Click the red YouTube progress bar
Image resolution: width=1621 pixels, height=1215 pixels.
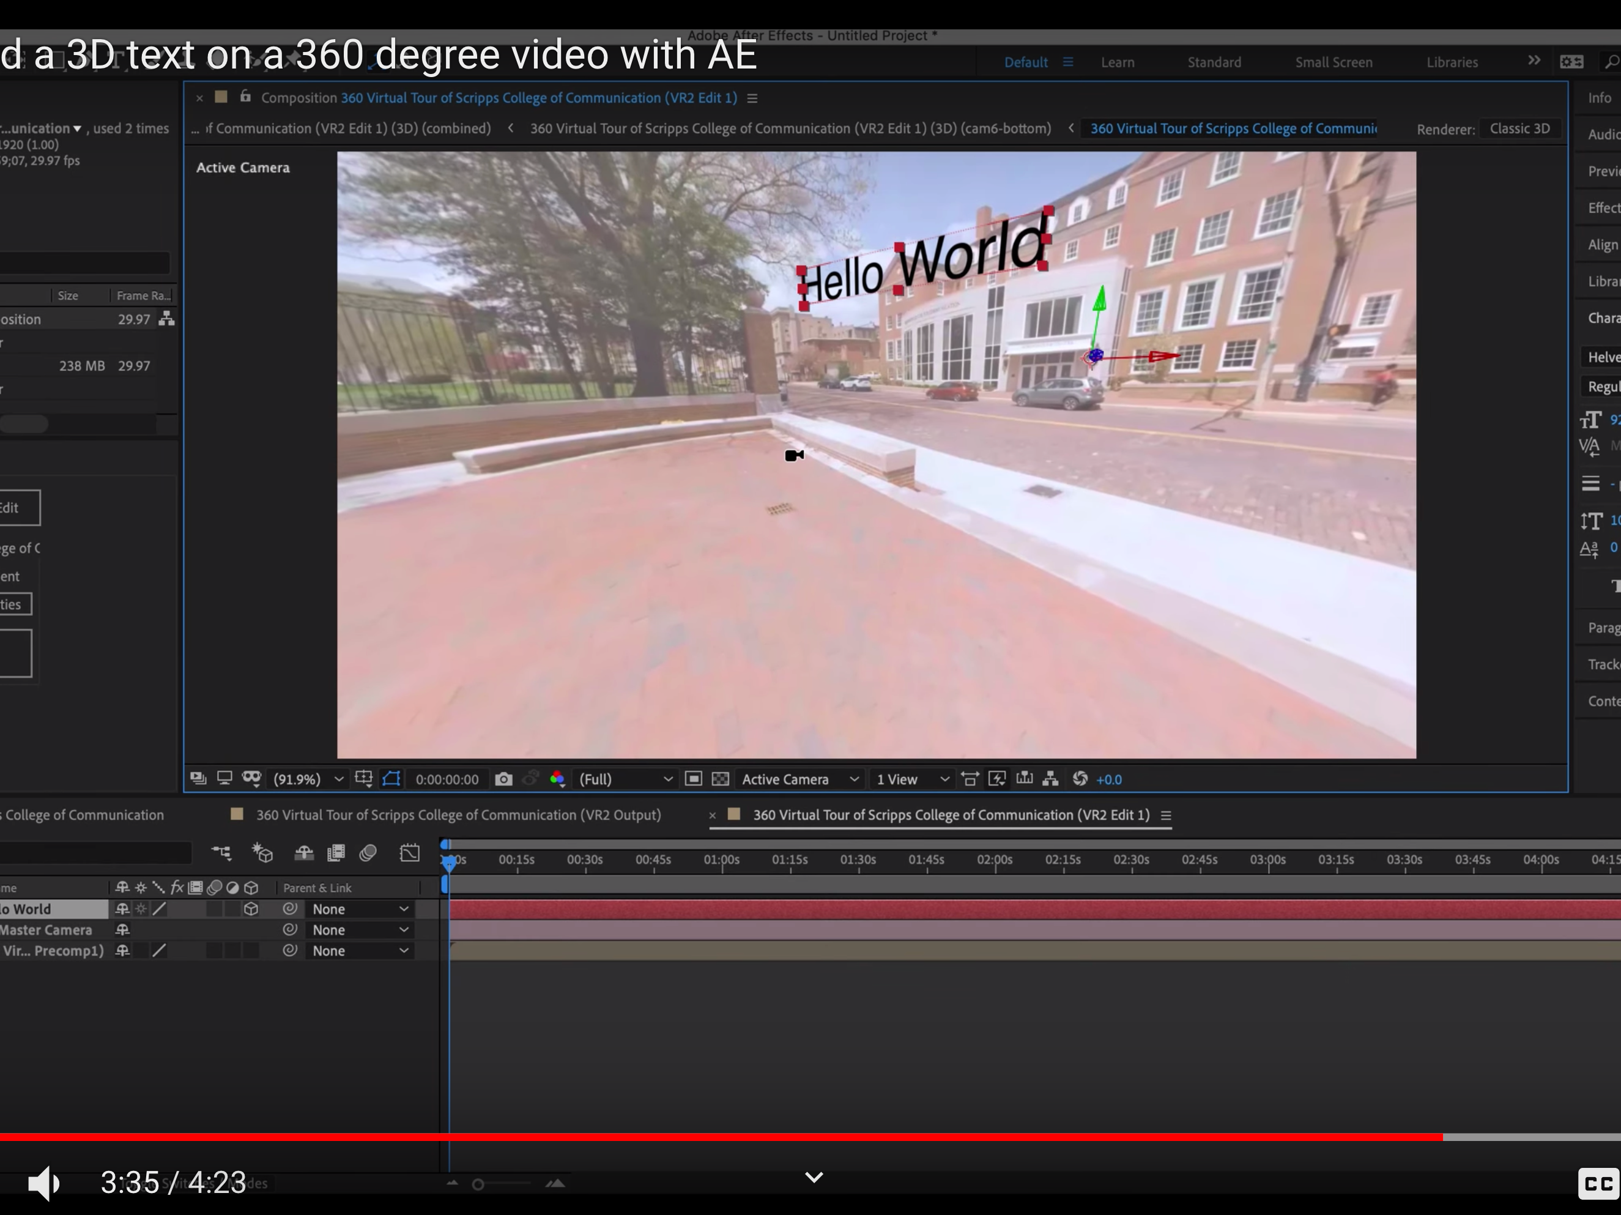(x=721, y=1137)
